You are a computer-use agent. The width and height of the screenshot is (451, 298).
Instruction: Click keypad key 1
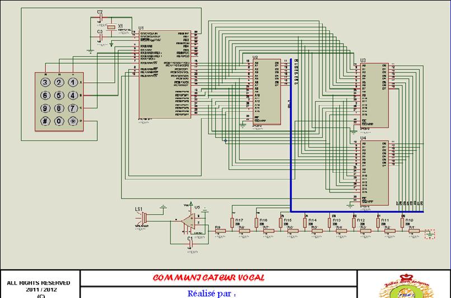pos(73,83)
